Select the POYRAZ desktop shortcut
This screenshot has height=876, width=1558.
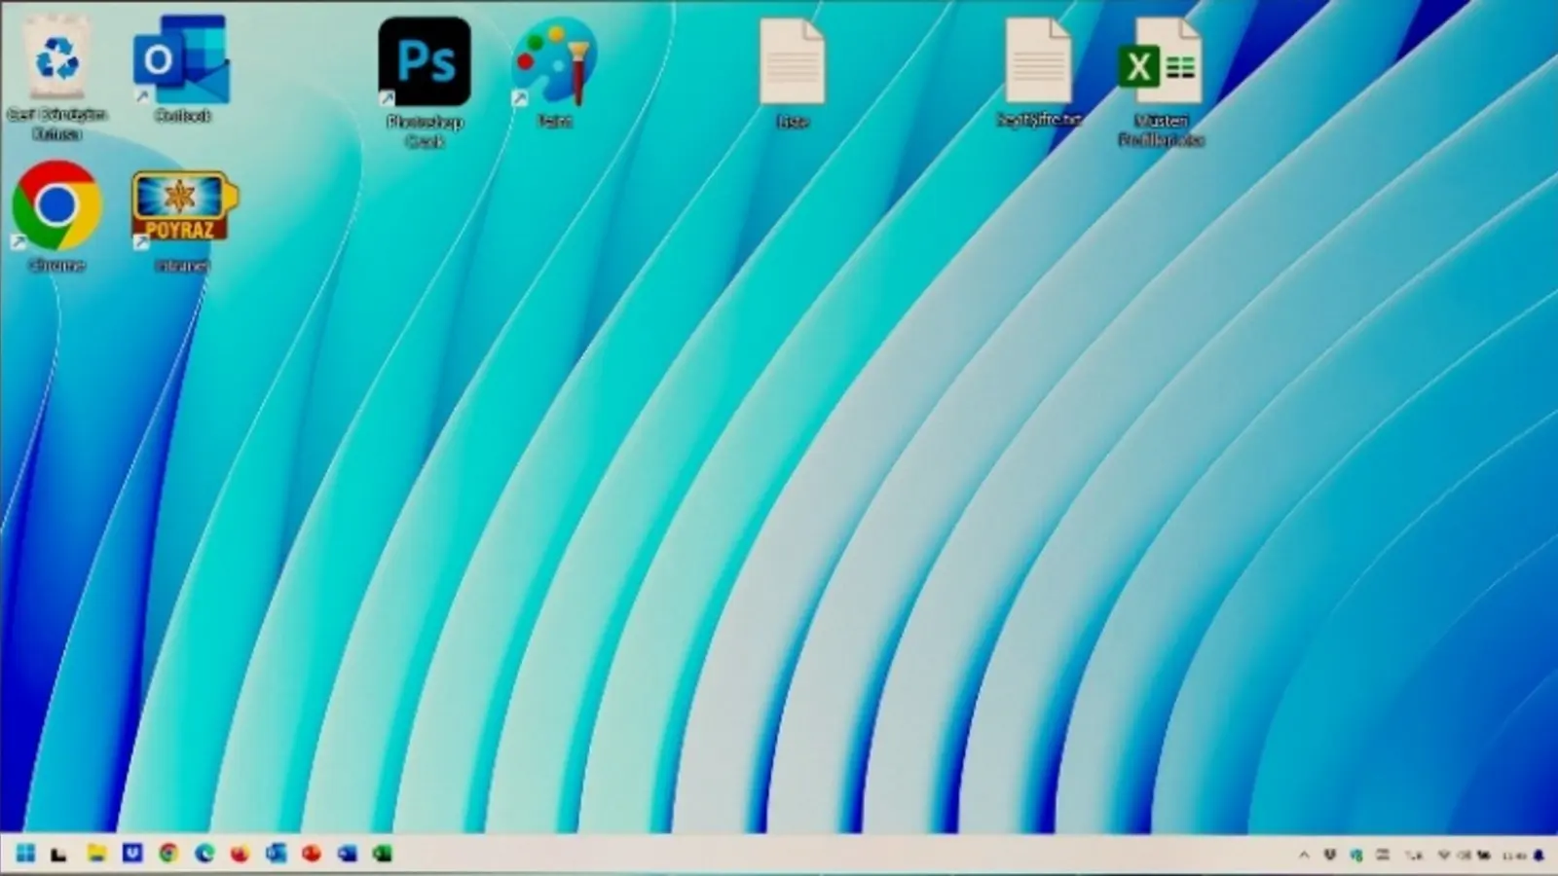pos(183,220)
